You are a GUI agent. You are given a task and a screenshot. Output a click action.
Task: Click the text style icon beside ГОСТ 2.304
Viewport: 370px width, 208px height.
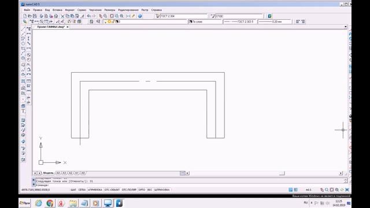158,16
